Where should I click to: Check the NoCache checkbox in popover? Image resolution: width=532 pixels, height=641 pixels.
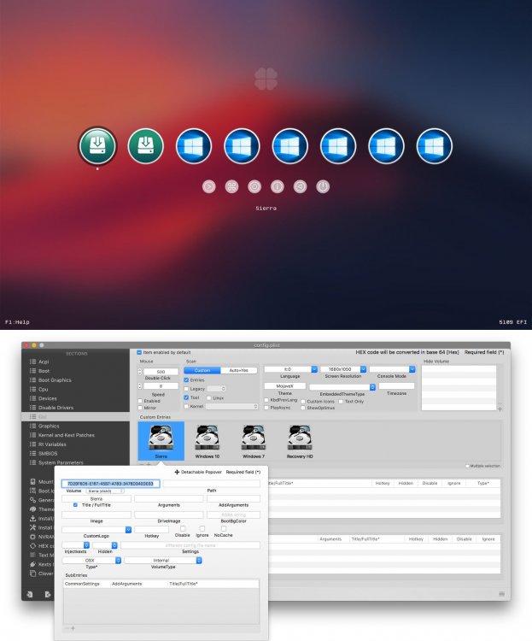click(x=224, y=528)
